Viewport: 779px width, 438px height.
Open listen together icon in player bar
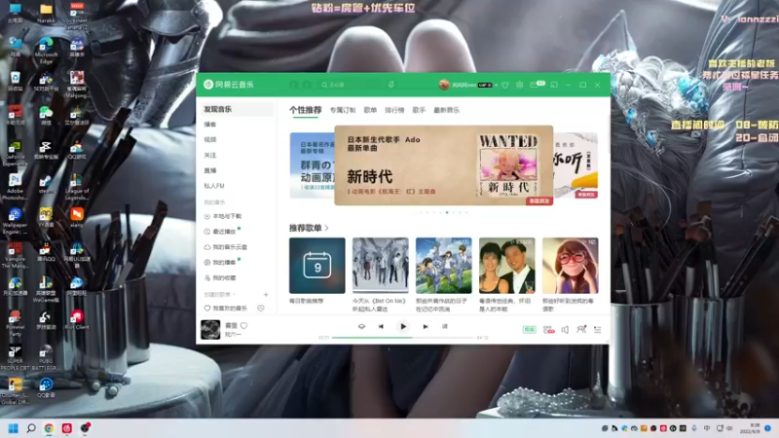580,329
